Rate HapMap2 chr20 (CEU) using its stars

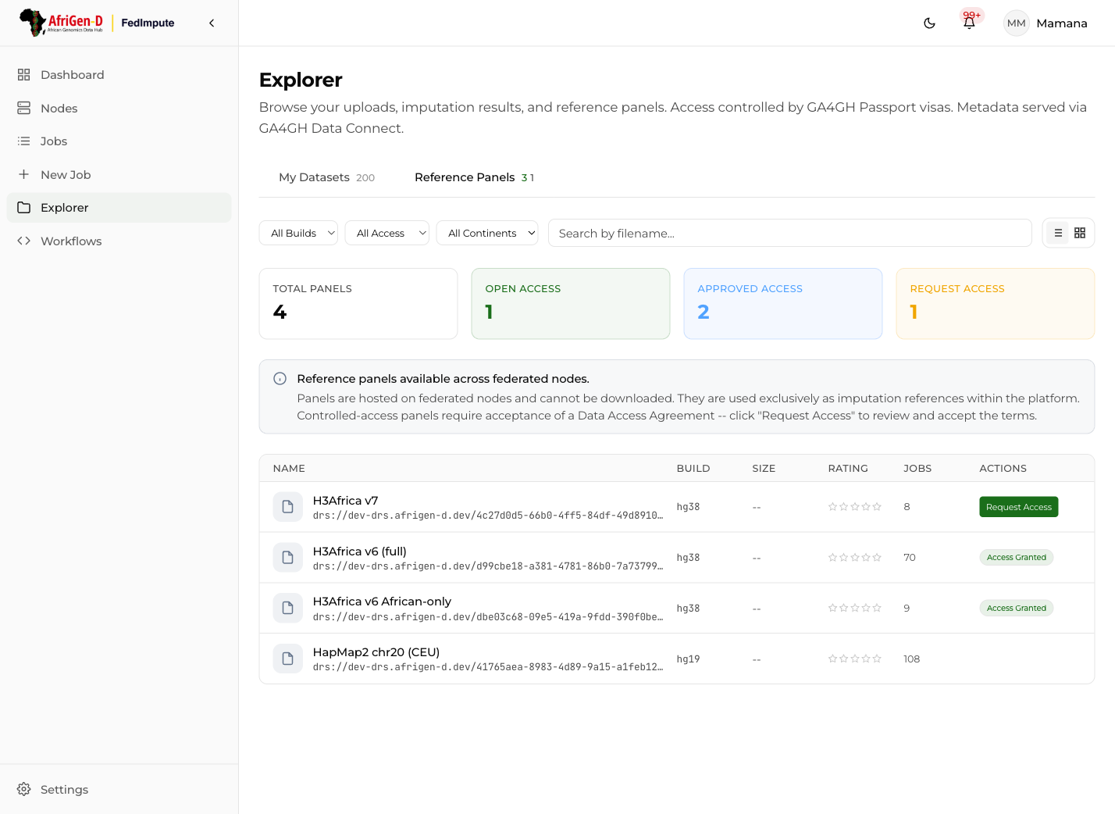tap(855, 659)
